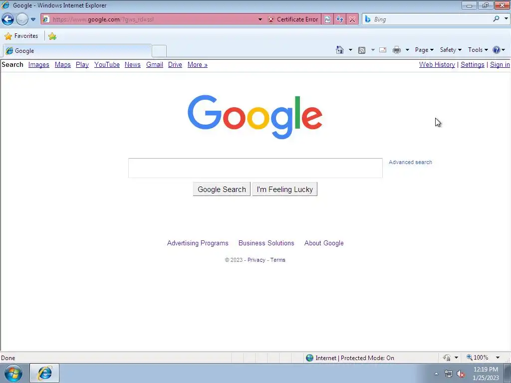This screenshot has height=383, width=511.
Task: Click the muted volume tray icon
Action: point(461,374)
